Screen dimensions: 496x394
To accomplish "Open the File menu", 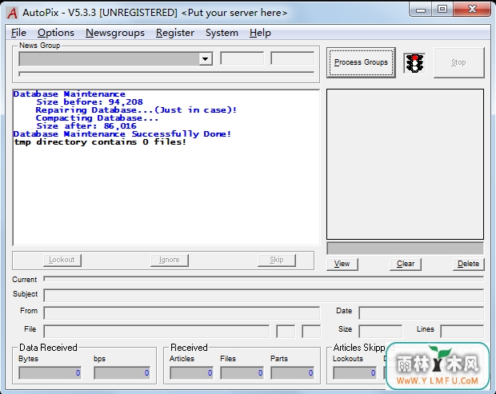I will [x=18, y=33].
